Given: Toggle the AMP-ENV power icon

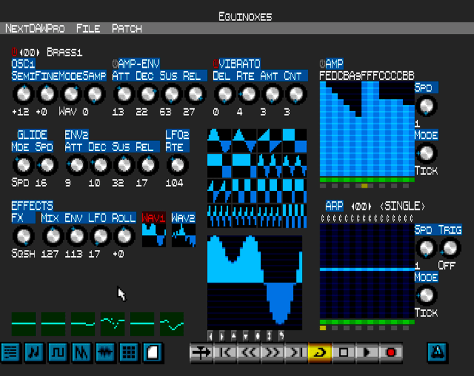Looking at the screenshot, I should click(x=115, y=64).
